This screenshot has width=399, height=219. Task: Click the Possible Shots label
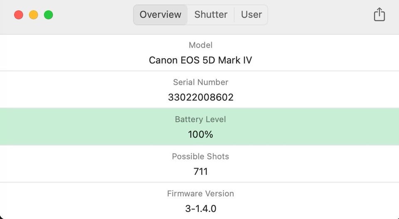point(200,156)
